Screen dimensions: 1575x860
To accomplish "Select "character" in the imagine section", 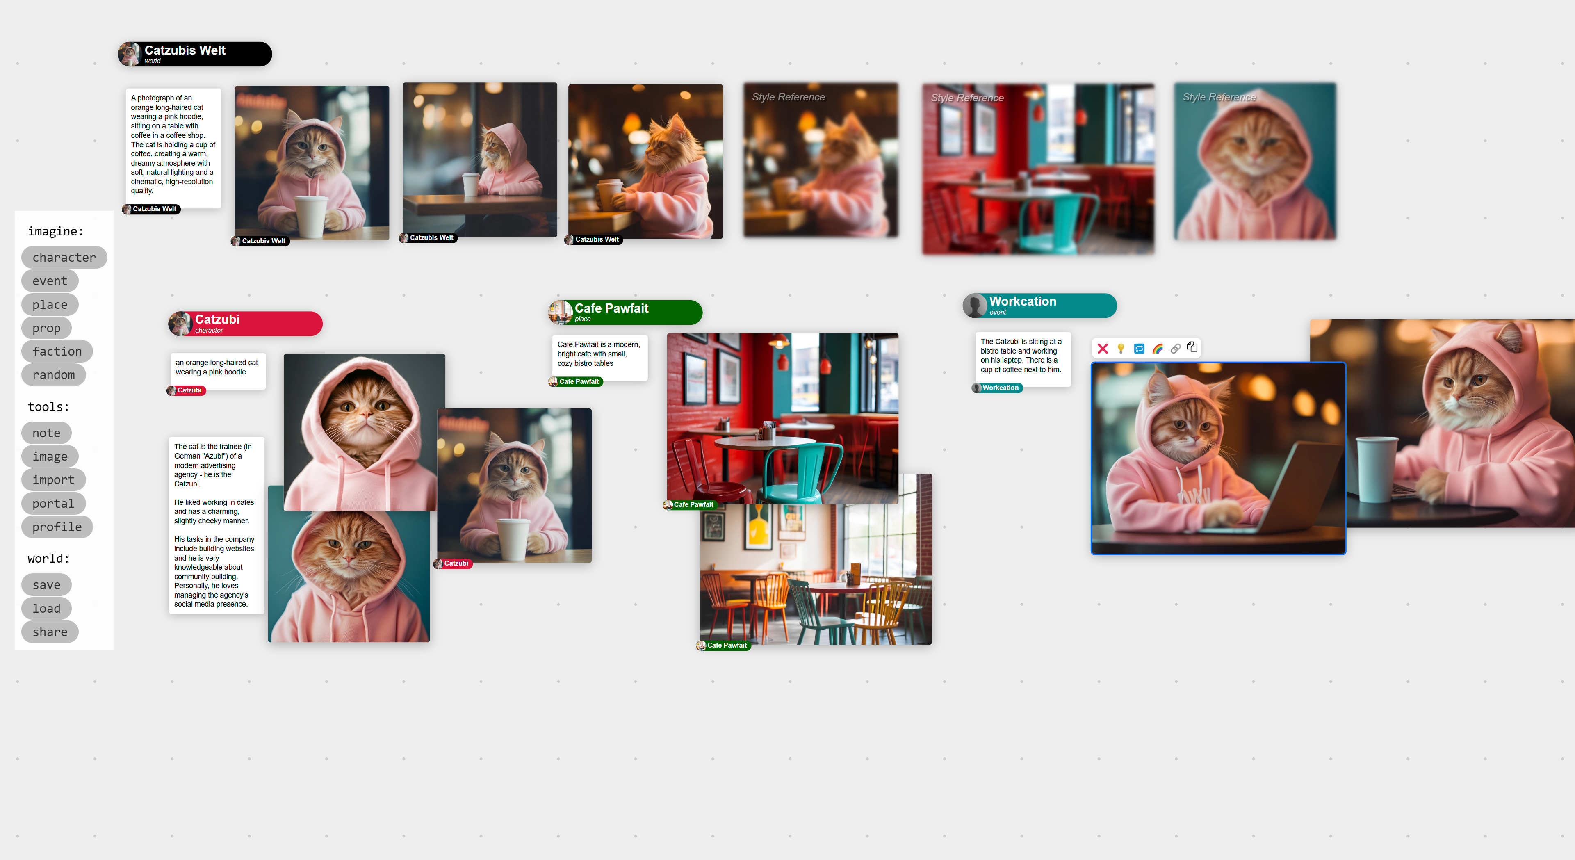I will [x=64, y=257].
